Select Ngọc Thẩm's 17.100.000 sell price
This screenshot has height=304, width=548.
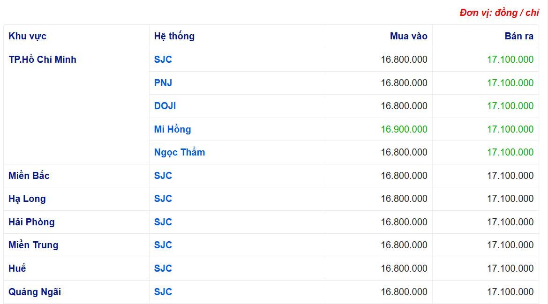(x=510, y=152)
